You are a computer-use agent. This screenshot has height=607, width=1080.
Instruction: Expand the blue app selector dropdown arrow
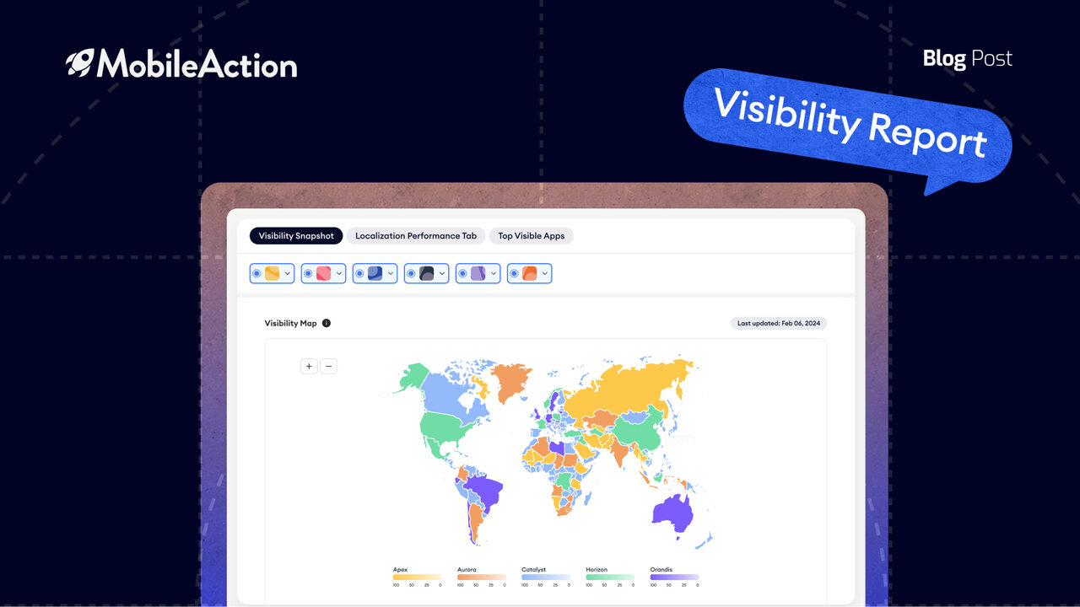[391, 273]
